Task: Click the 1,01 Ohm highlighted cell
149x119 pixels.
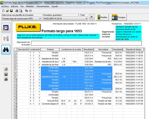Action: click(x=88, y=86)
